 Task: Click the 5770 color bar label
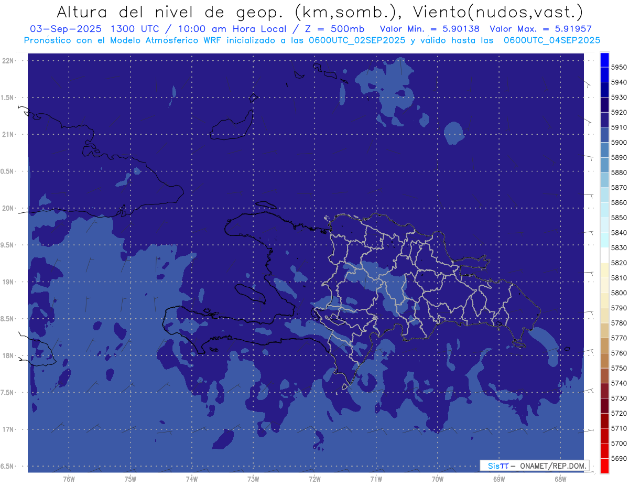tap(619, 338)
